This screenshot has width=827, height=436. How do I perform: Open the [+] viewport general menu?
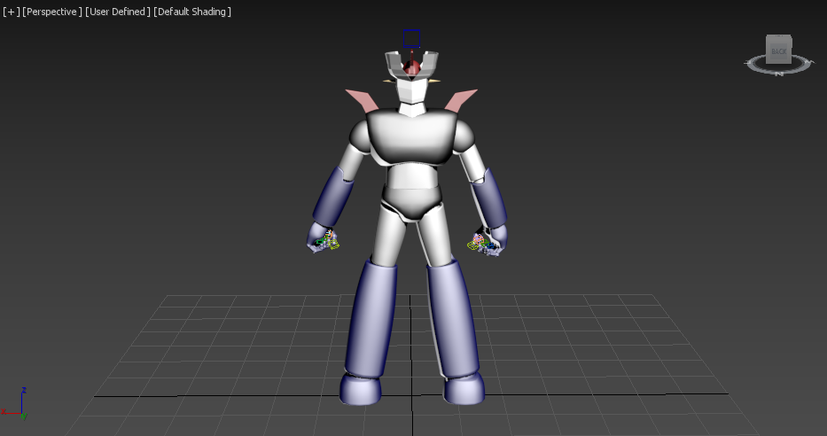pyautogui.click(x=11, y=12)
